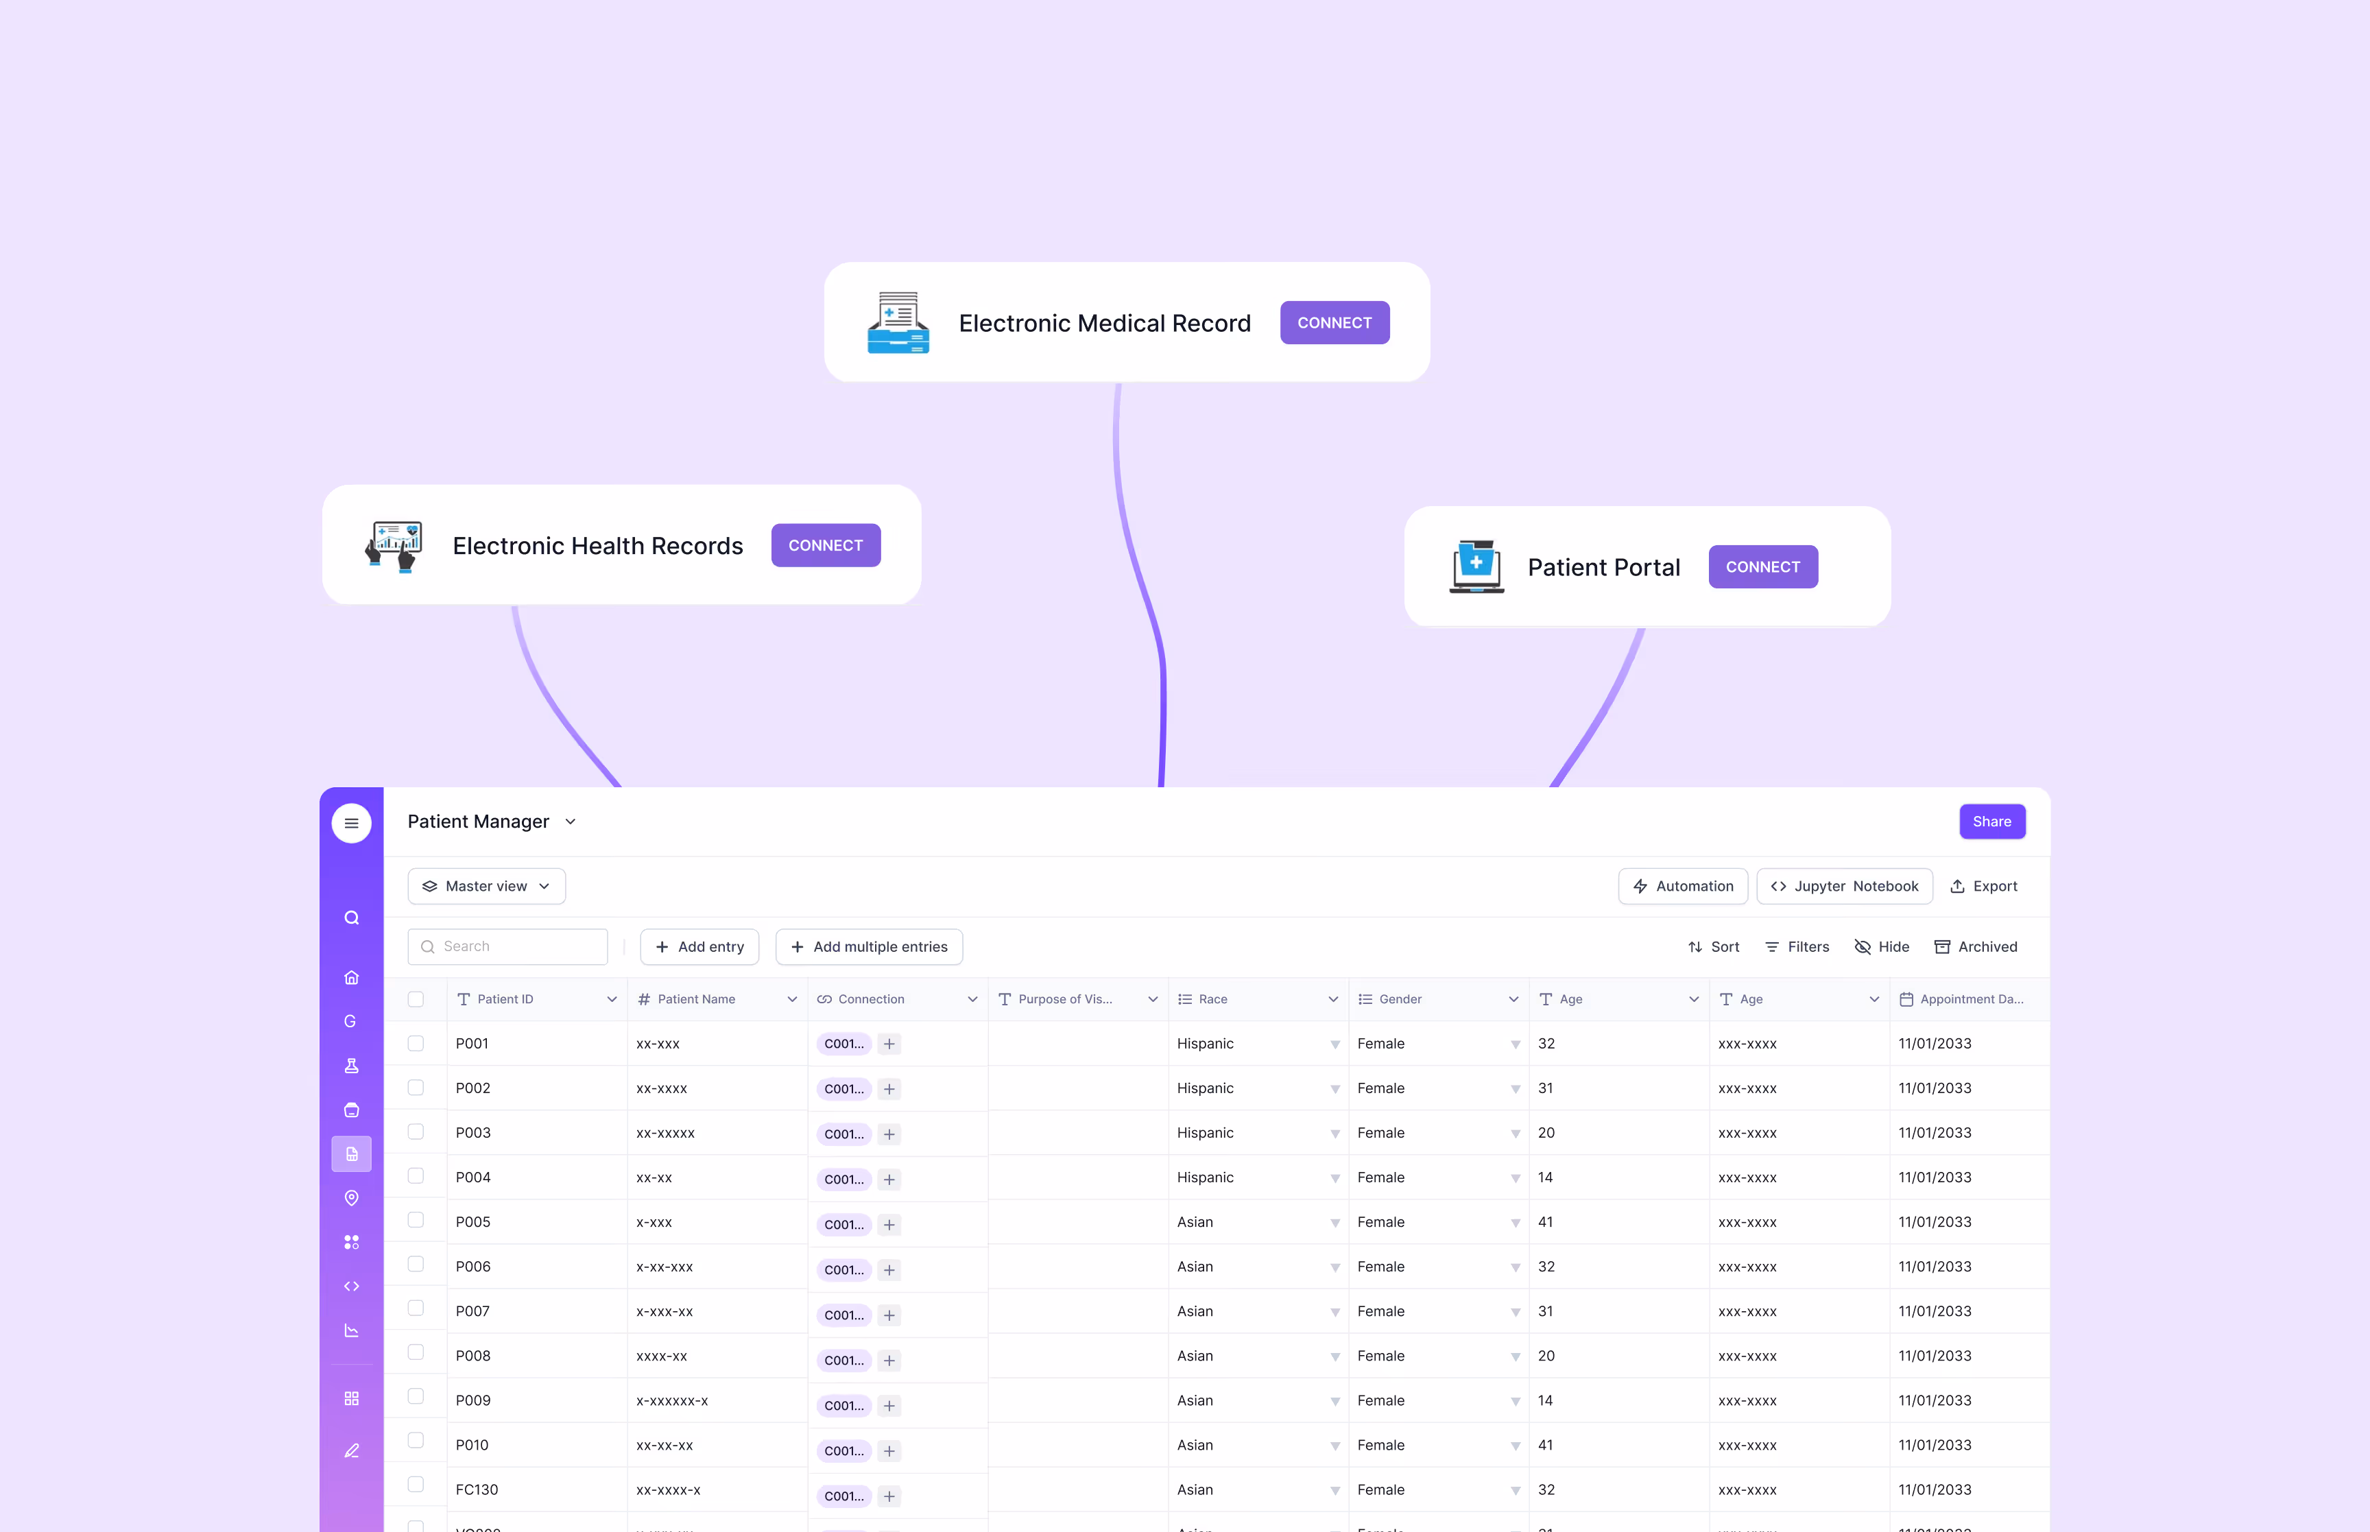Screen dimensions: 2370x1532
Task: Toggle the select-all checkbox in table header
Action: pyautogui.click(x=416, y=998)
